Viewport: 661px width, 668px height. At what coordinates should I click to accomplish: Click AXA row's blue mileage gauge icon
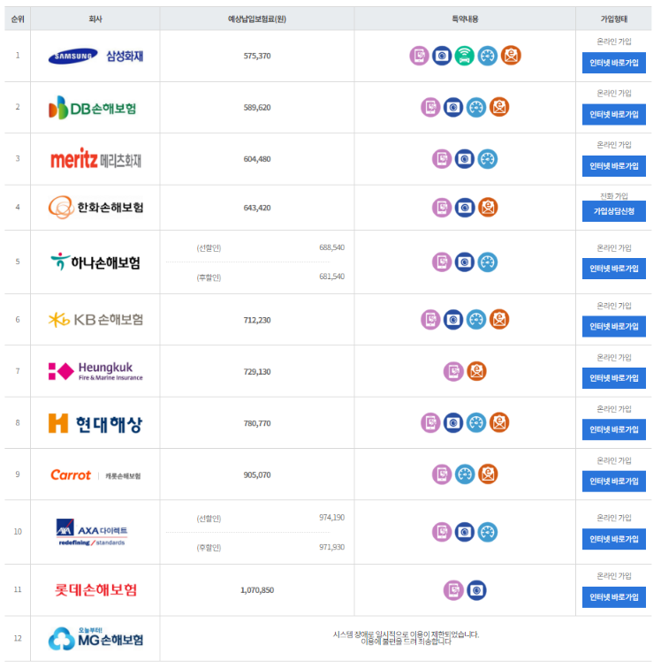tap(488, 532)
